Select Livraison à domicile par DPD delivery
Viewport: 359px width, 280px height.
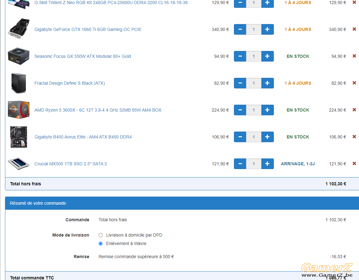[x=100, y=235]
